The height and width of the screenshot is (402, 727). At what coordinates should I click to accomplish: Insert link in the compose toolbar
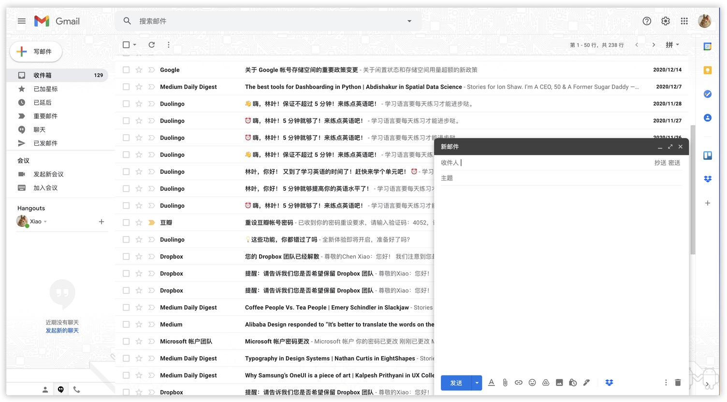(x=518, y=383)
